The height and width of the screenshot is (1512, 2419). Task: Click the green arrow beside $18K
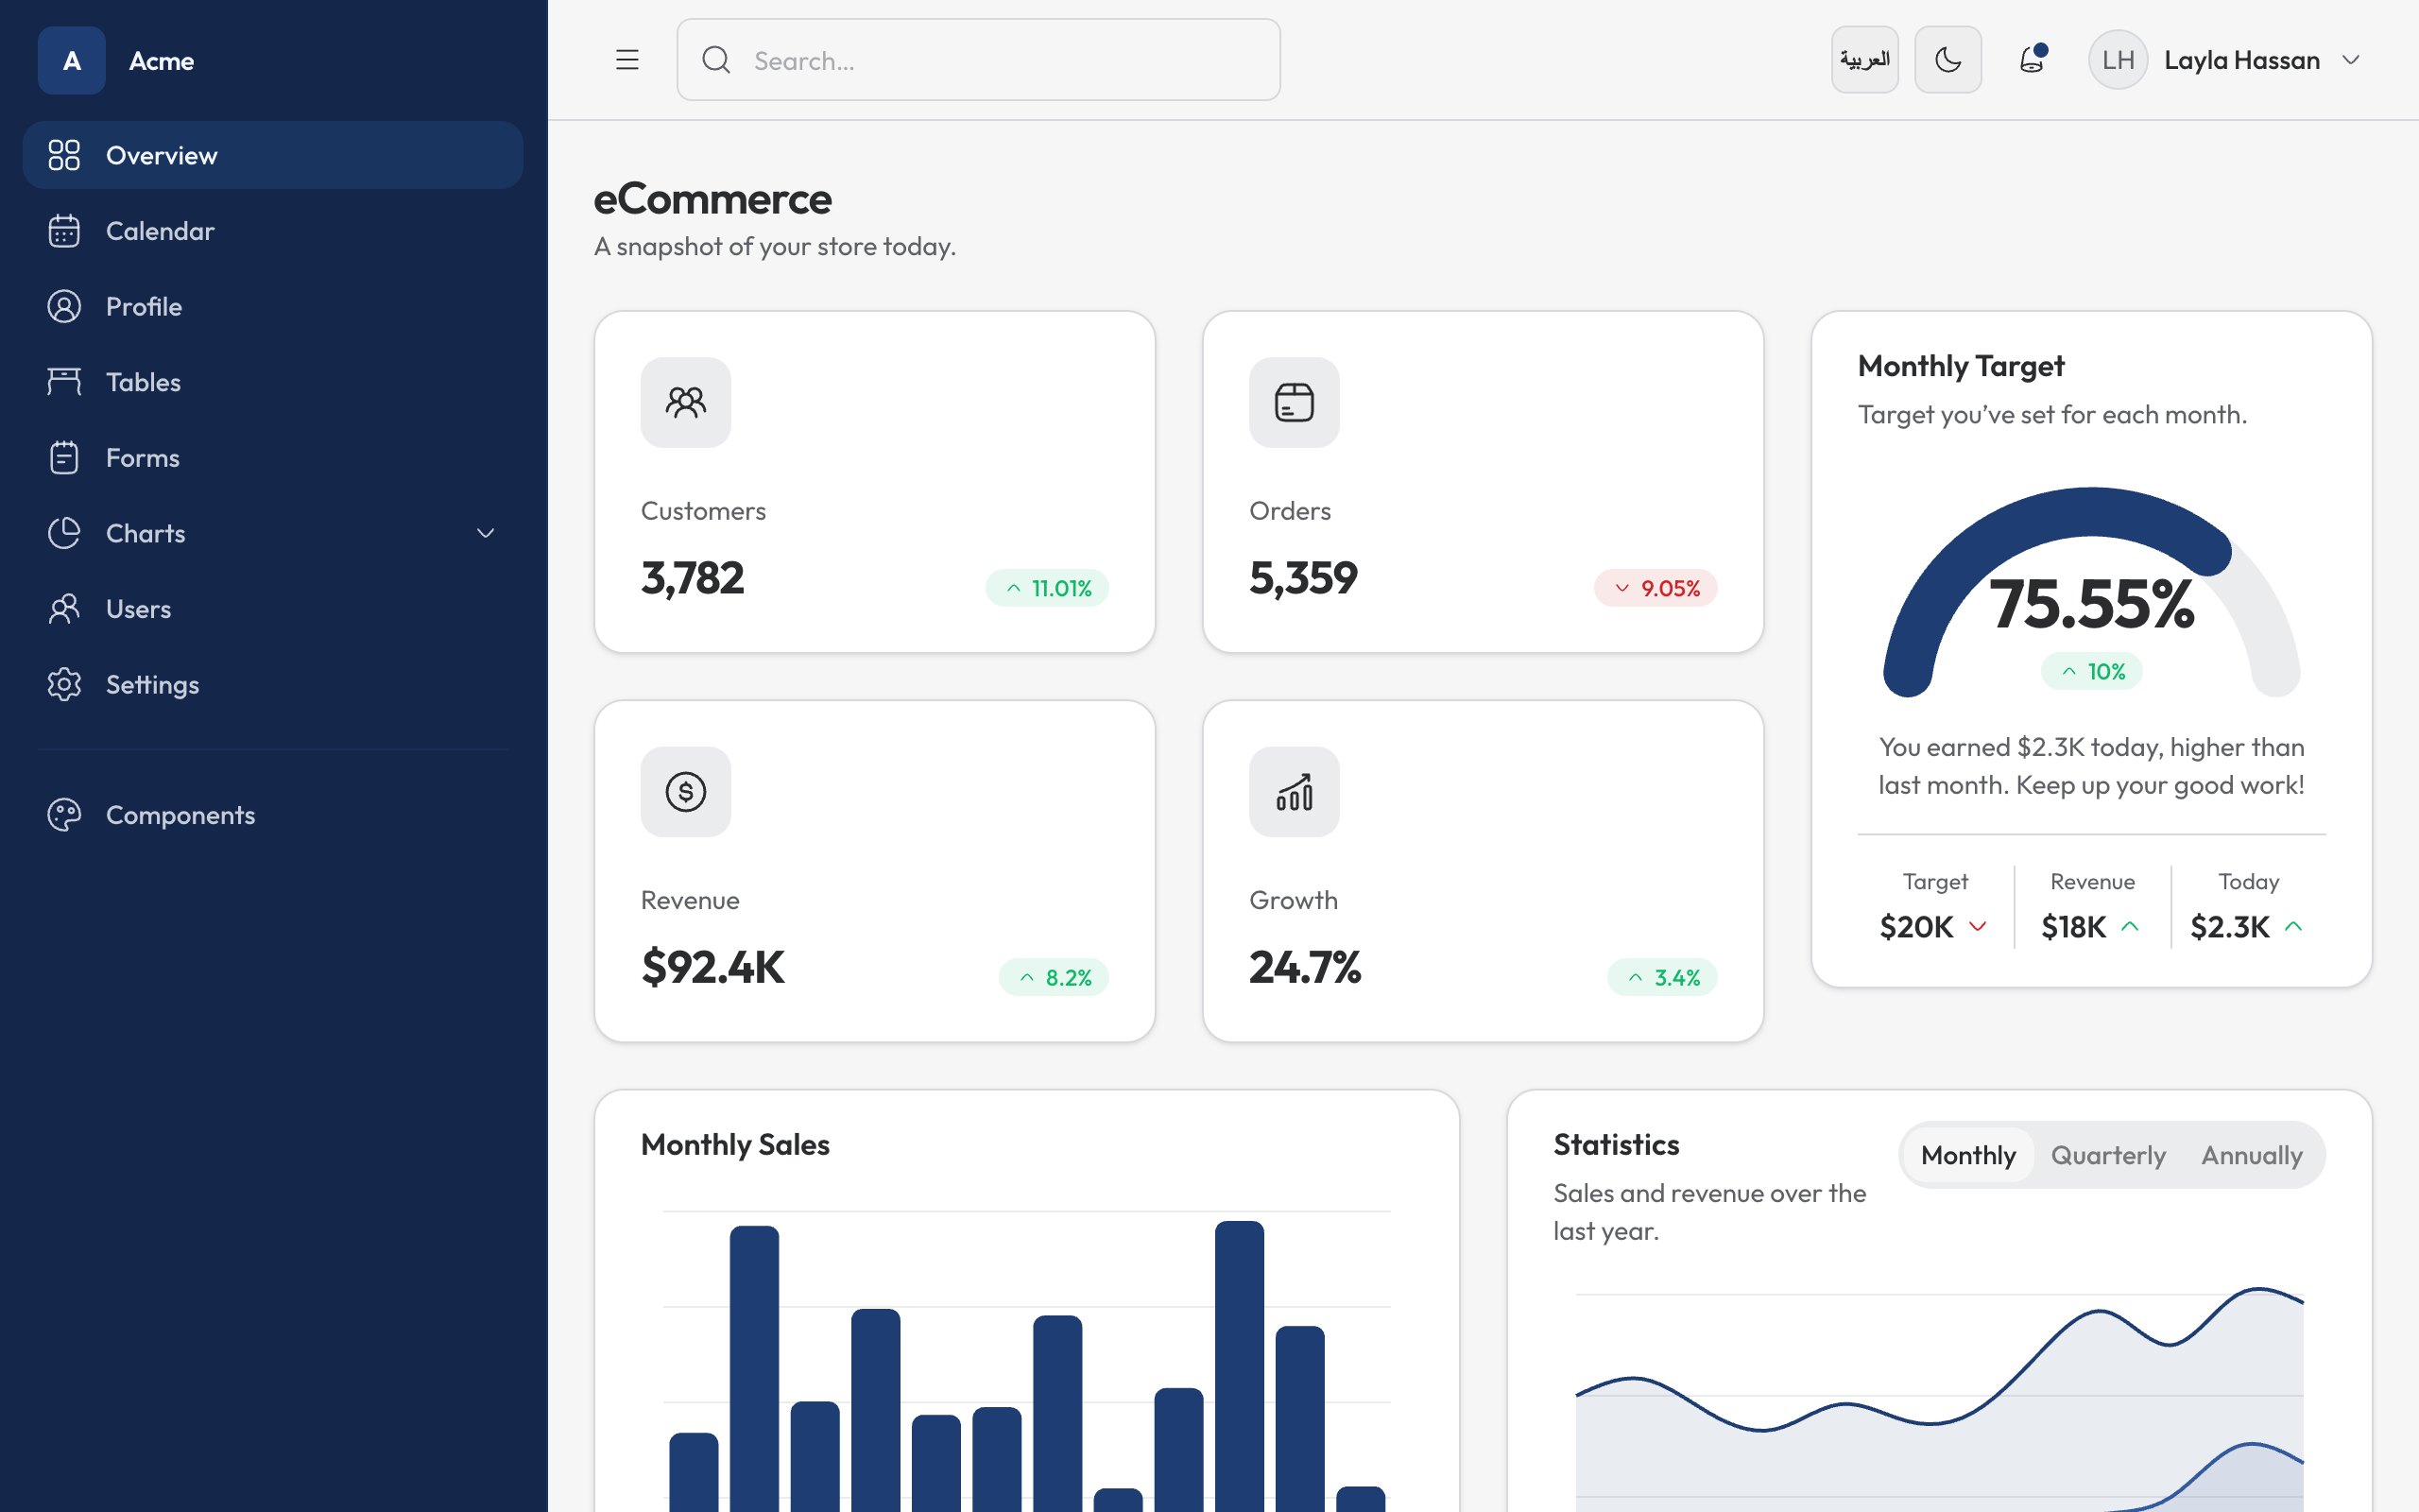(2130, 926)
